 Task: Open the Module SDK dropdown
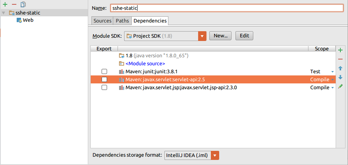click(x=202, y=36)
